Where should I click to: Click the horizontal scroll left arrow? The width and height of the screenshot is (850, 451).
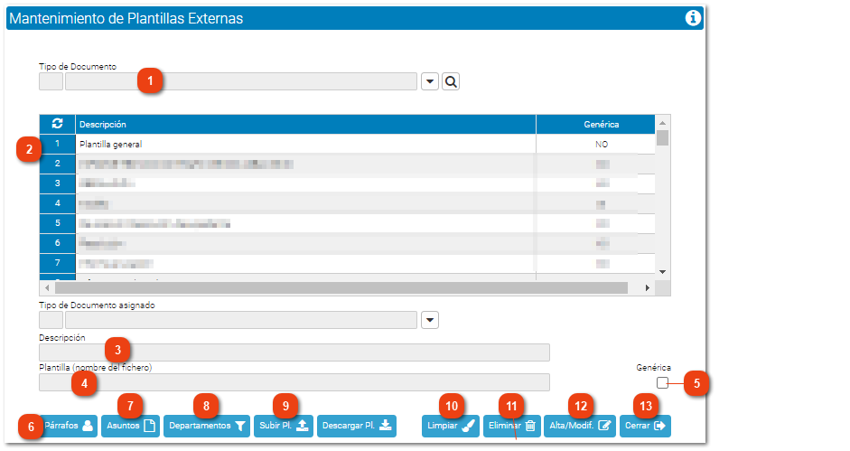click(x=47, y=287)
